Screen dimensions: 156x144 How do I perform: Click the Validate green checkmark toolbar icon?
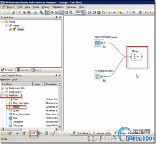point(99,12)
